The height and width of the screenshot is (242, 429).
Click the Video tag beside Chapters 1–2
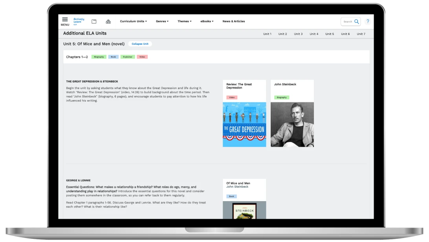[x=142, y=57]
